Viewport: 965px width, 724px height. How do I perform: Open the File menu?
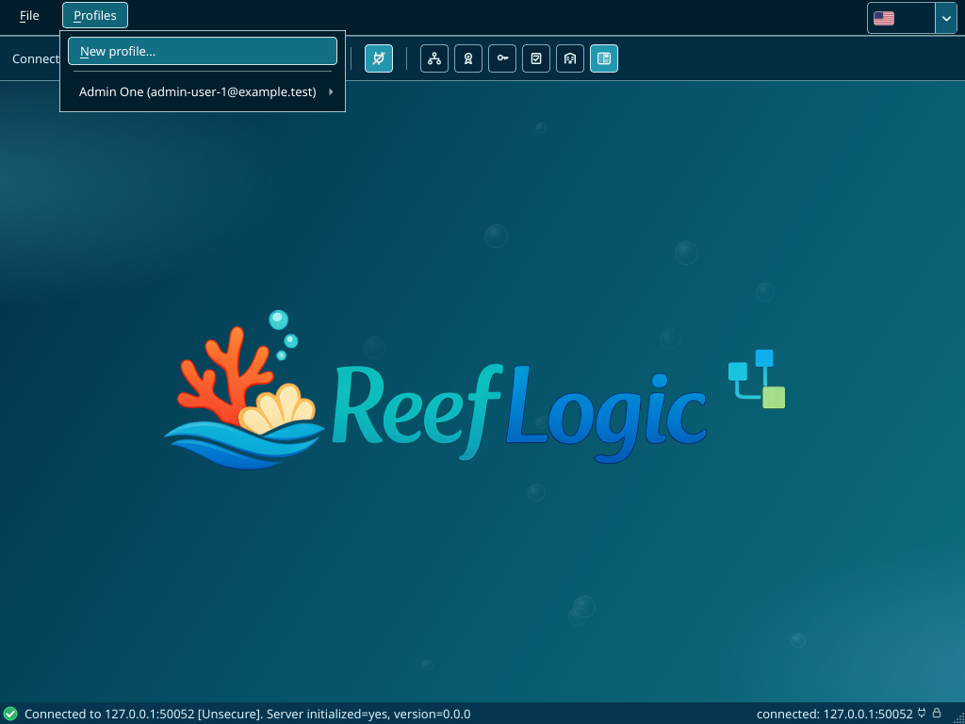point(29,15)
